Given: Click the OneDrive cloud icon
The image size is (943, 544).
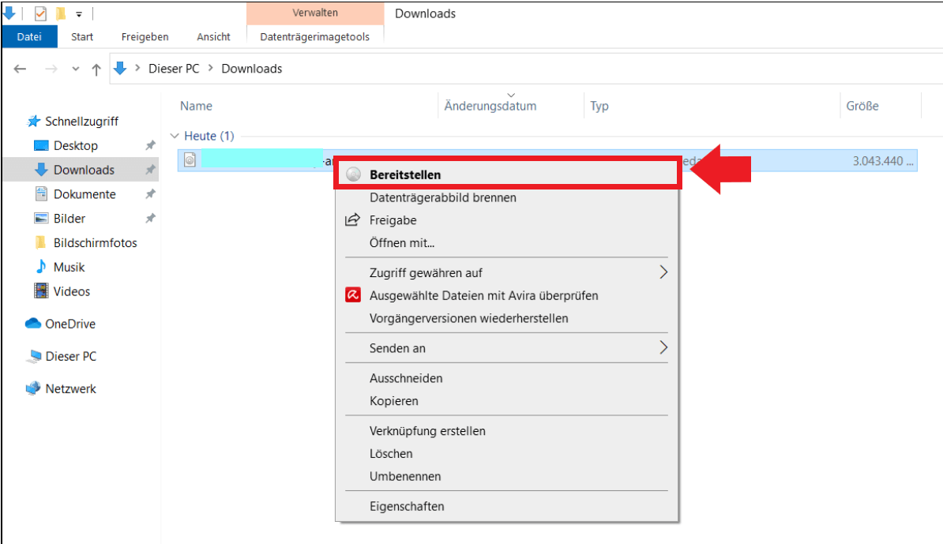Looking at the screenshot, I should 33,324.
